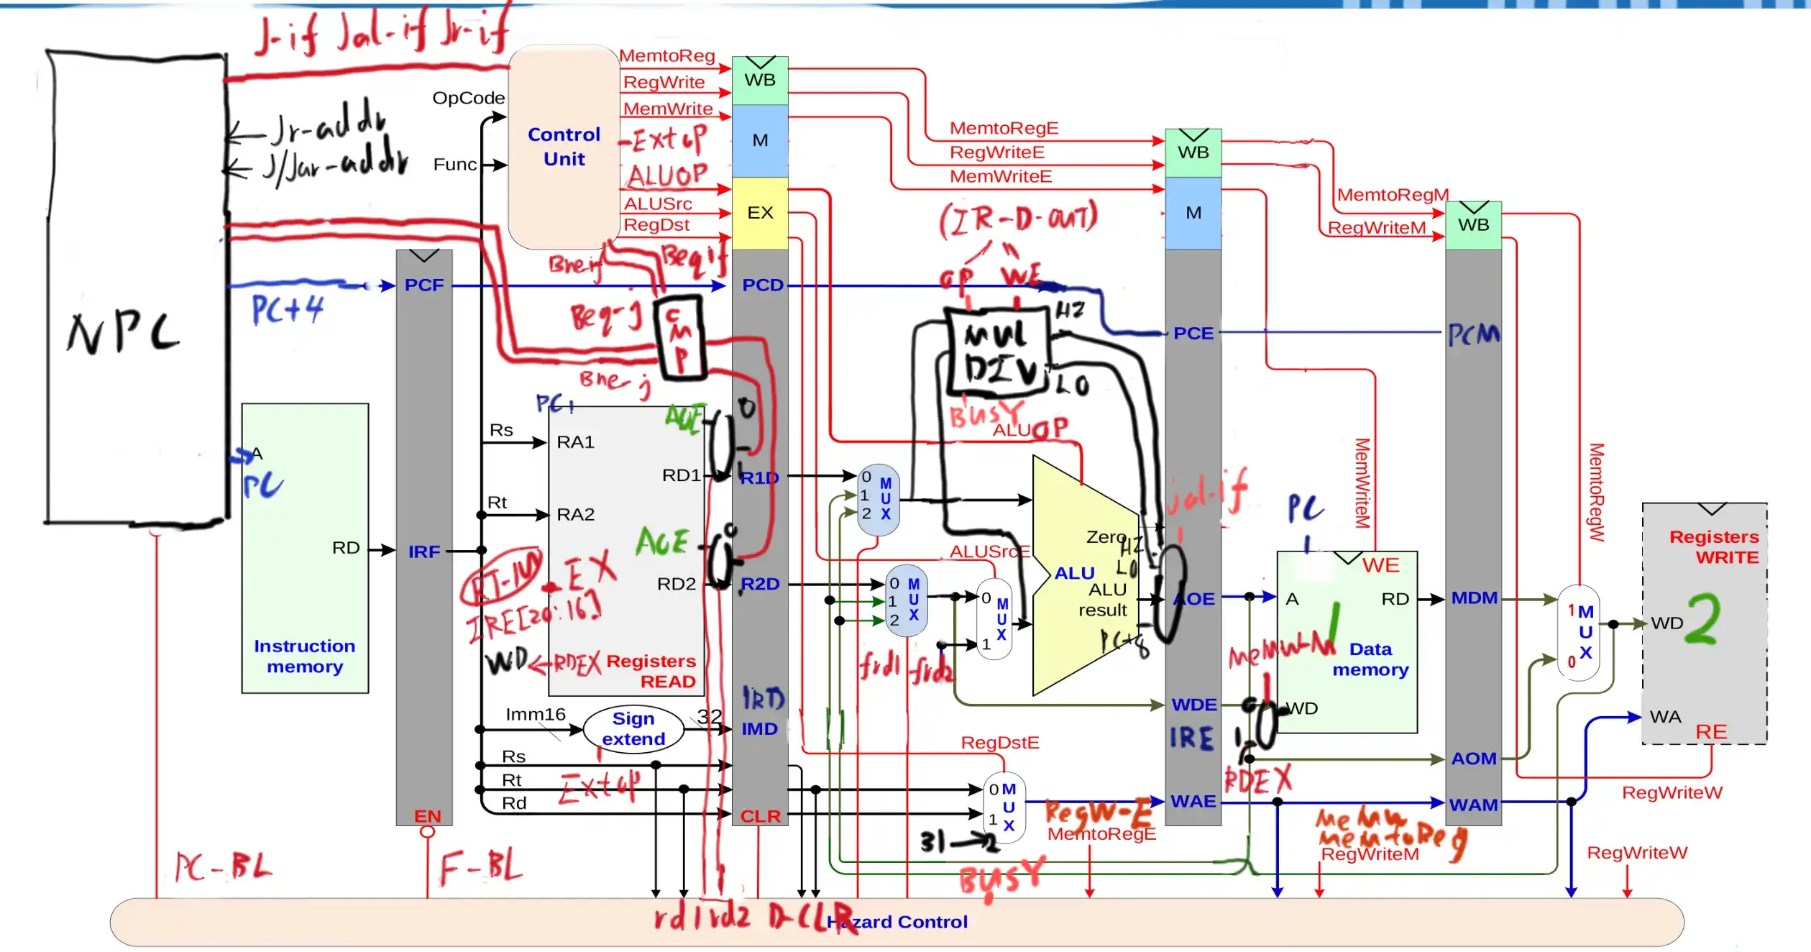Screen dimensions: 1811x952
Task: Click the RD2 port label
Action: click(677, 583)
